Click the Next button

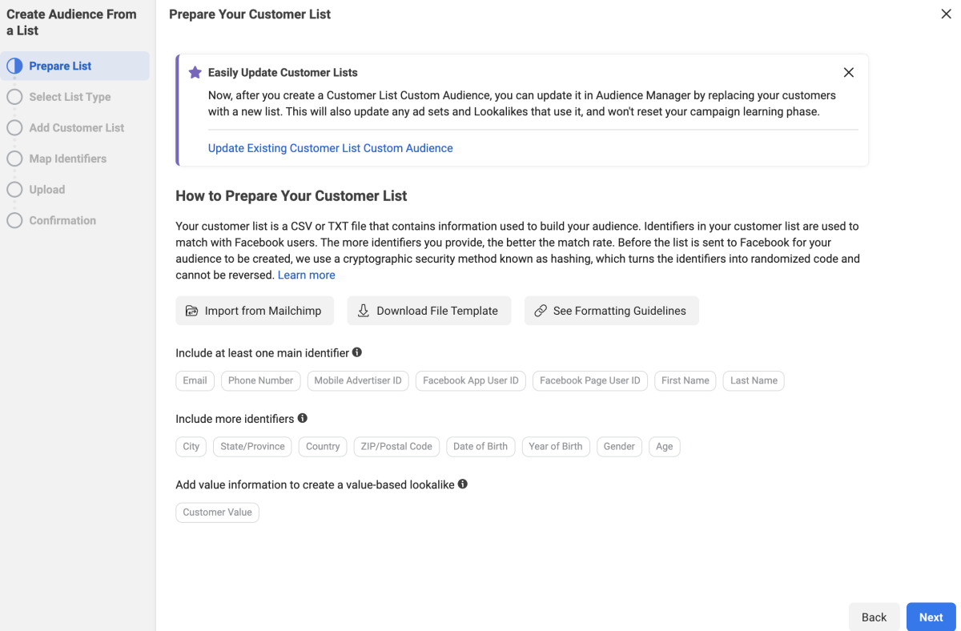click(x=931, y=617)
